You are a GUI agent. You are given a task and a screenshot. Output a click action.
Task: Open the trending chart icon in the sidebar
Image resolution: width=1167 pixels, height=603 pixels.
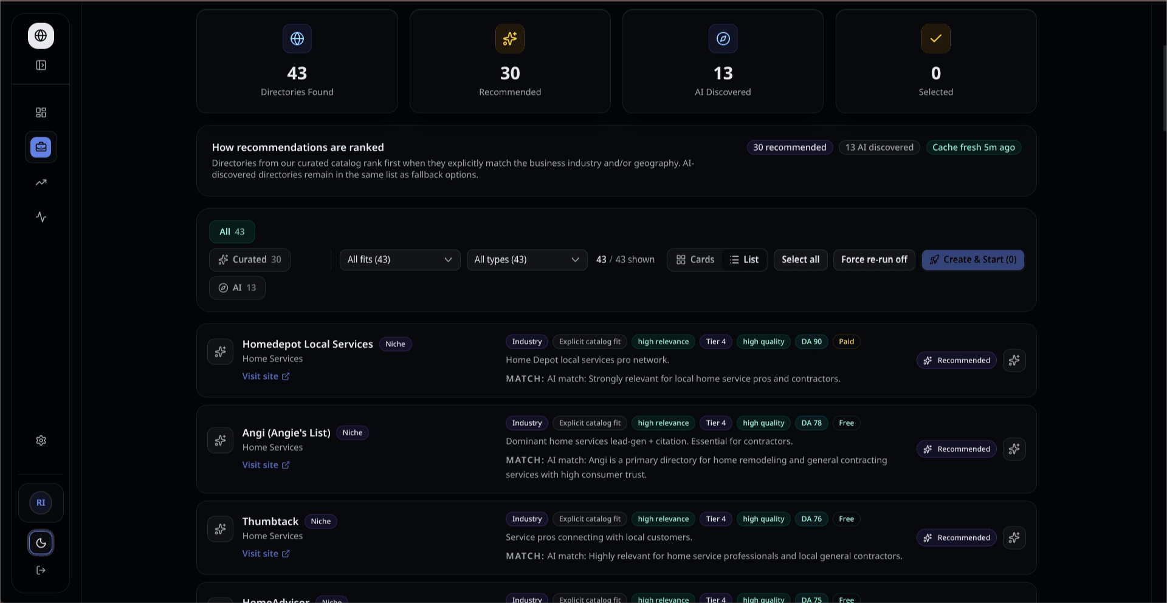coord(41,182)
